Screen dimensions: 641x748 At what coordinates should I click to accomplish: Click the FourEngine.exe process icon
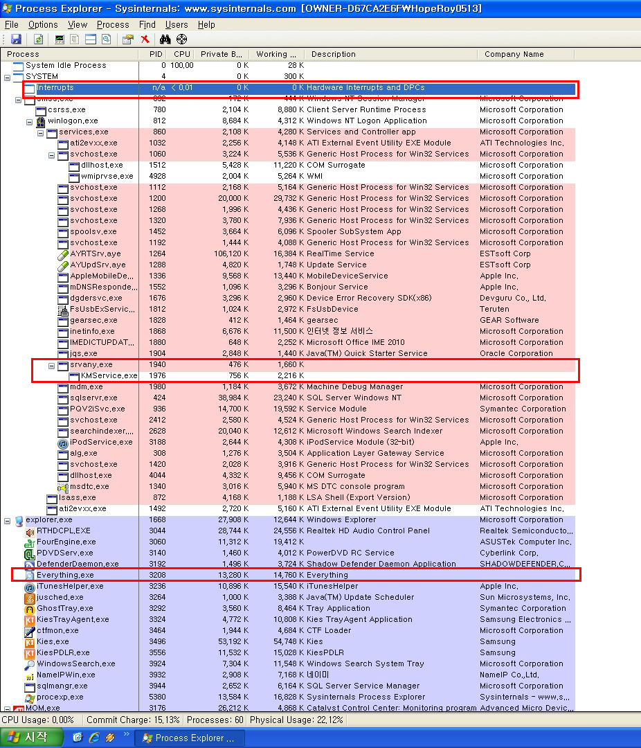(x=30, y=543)
